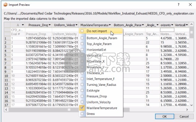Image resolution: width=196 pixels, height=122 pixels.
Task: Check the HorizontalExt checkbox
Action: coord(82,50)
